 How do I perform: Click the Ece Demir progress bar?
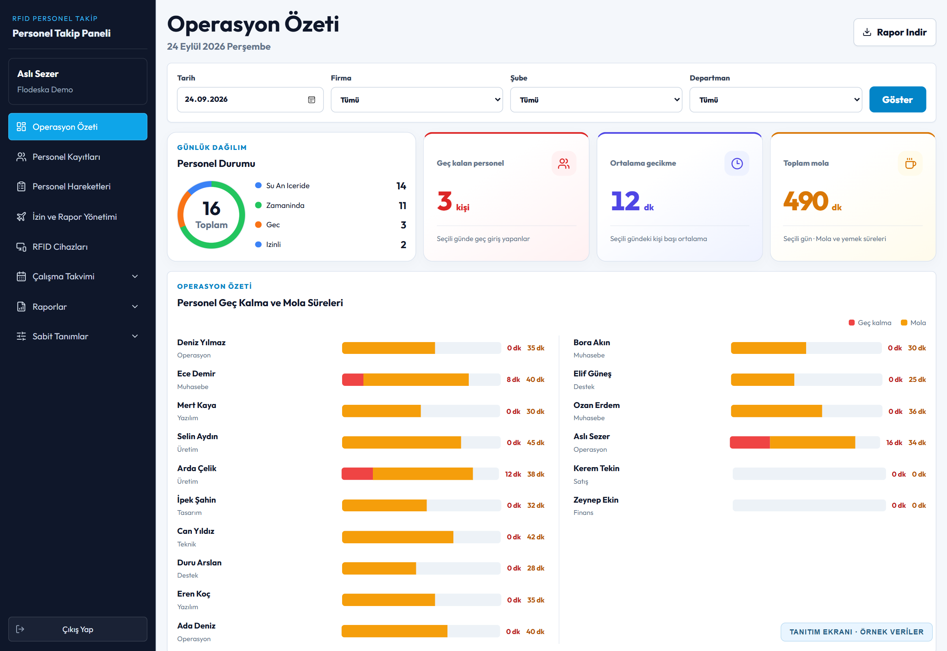pos(421,379)
